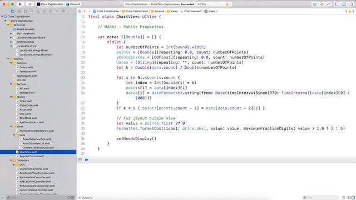Select Coins Capitalization scheme
The image size is (356, 200).
pos(50,4)
